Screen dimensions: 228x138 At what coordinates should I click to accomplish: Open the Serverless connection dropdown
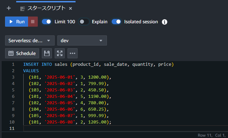30,40
